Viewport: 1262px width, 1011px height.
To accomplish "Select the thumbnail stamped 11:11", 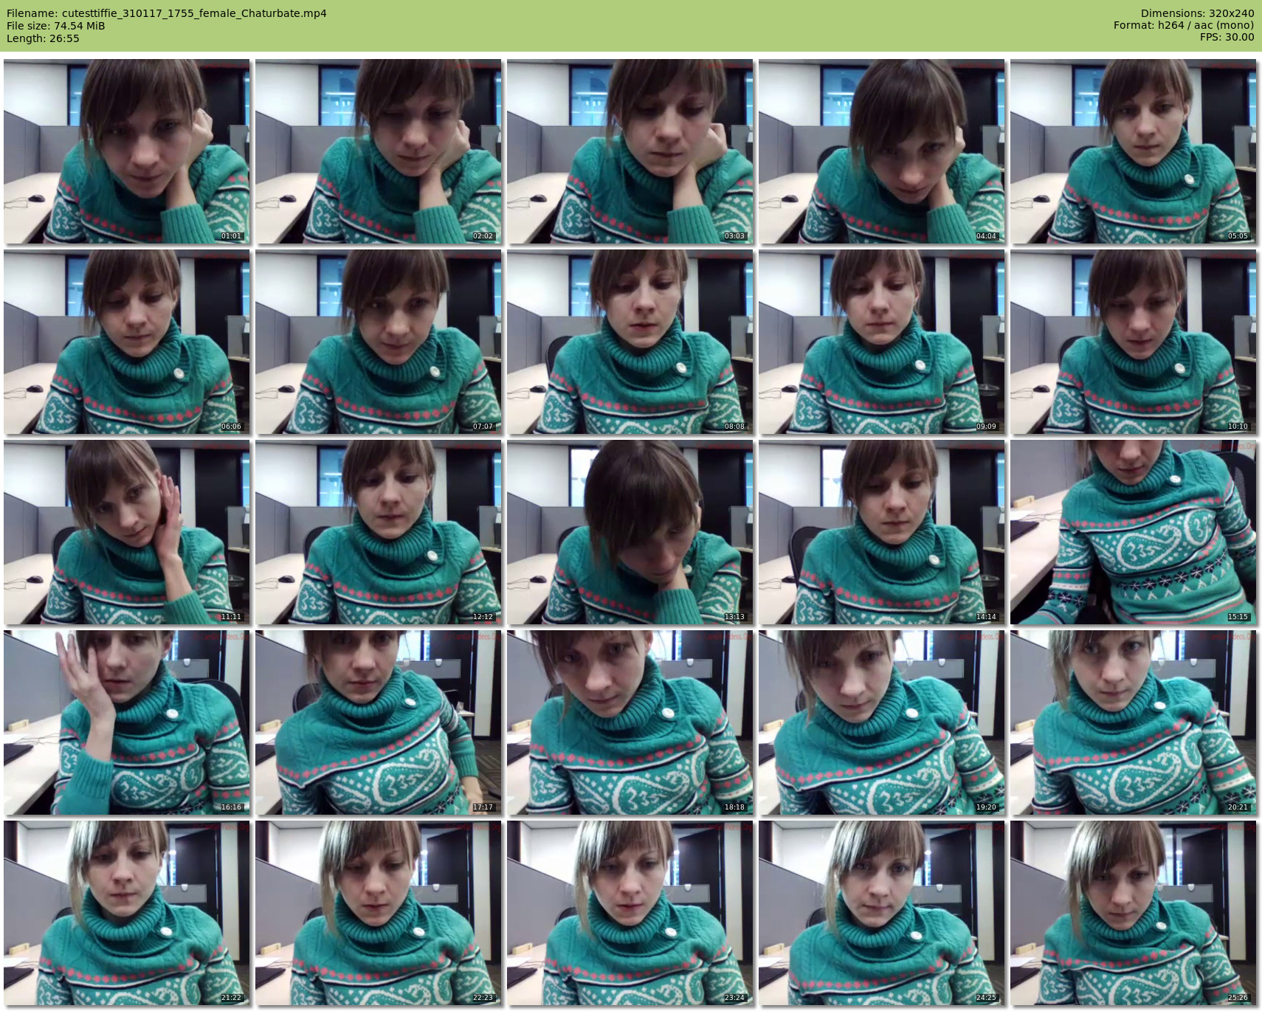I will 127,532.
